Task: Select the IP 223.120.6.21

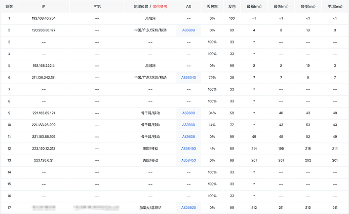Action: click(x=44, y=160)
